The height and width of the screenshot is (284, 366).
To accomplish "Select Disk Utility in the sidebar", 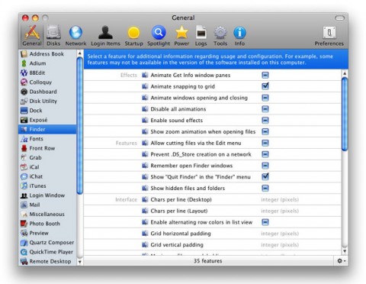I will click(47, 101).
